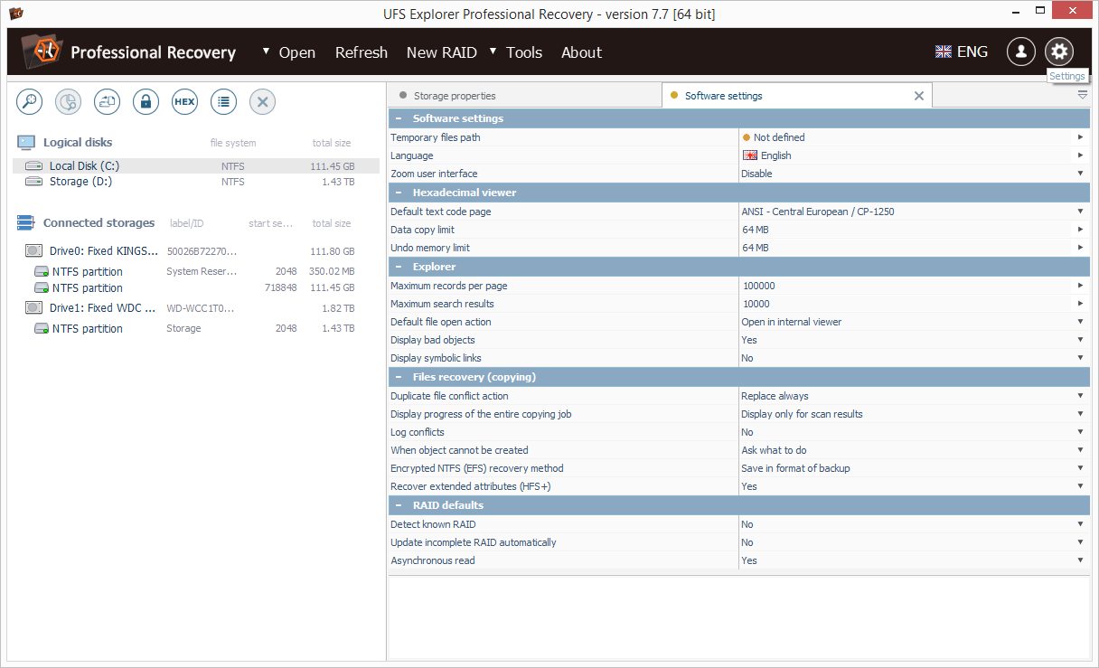Click the drive toolbar icon left of the lock

(108, 102)
